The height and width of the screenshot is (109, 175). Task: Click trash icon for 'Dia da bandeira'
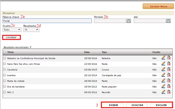click(169, 86)
